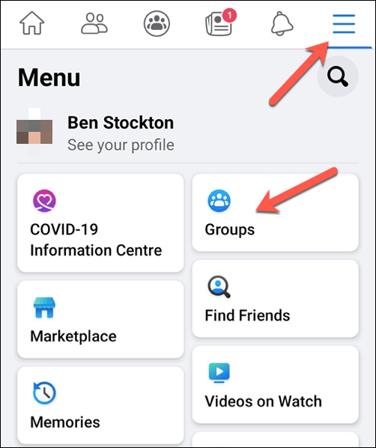Open the Groups shortcut card

275,213
